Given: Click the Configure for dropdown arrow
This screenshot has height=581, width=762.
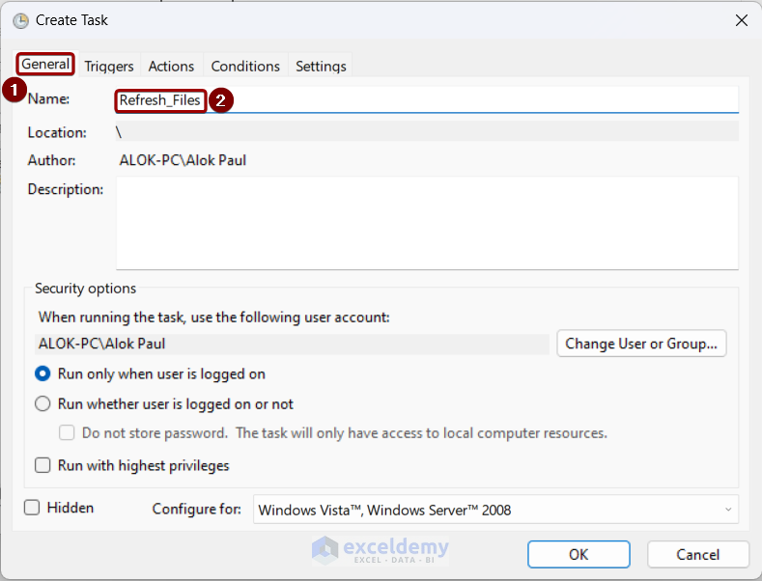Looking at the screenshot, I should (727, 510).
